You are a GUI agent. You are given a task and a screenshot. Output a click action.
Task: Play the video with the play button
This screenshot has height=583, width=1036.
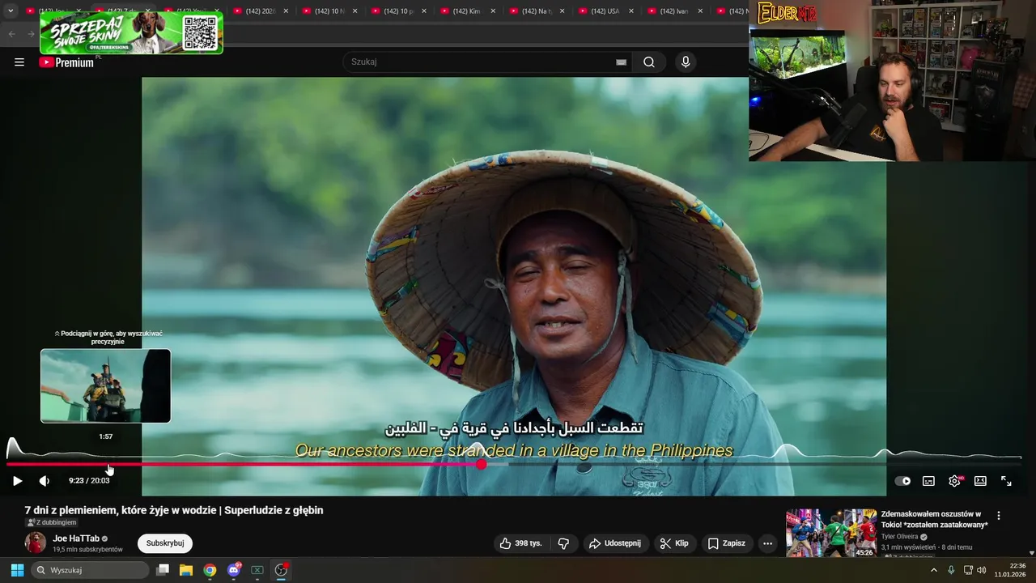tap(18, 481)
